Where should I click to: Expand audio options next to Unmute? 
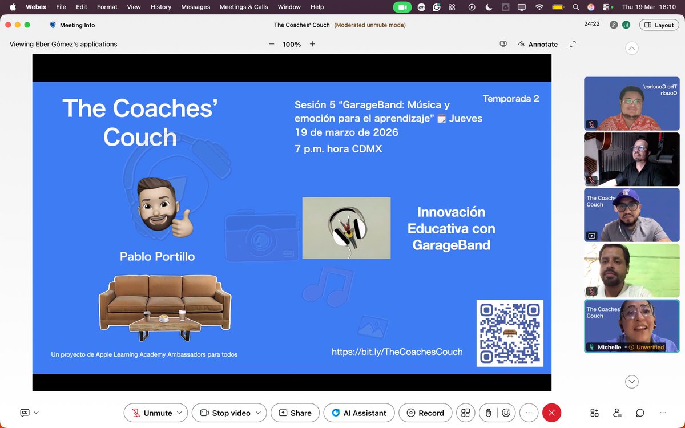click(180, 413)
